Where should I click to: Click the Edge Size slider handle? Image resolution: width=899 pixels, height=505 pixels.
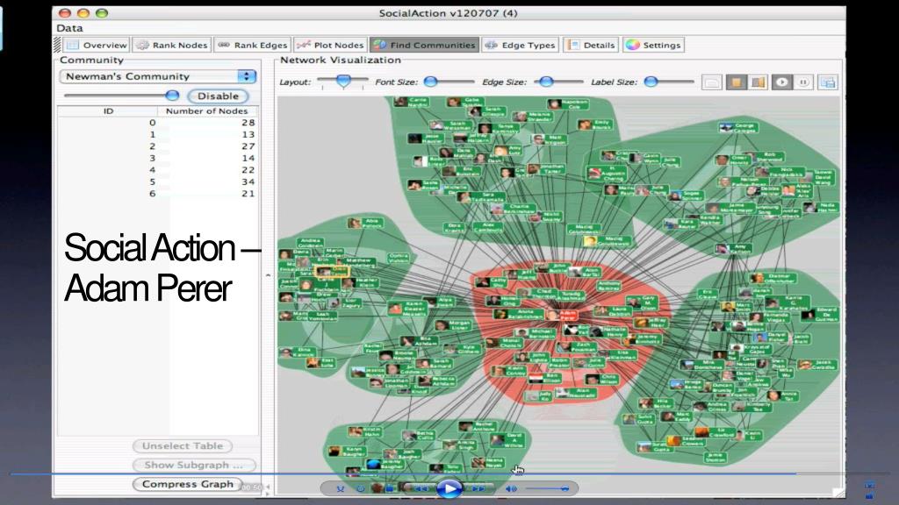546,82
